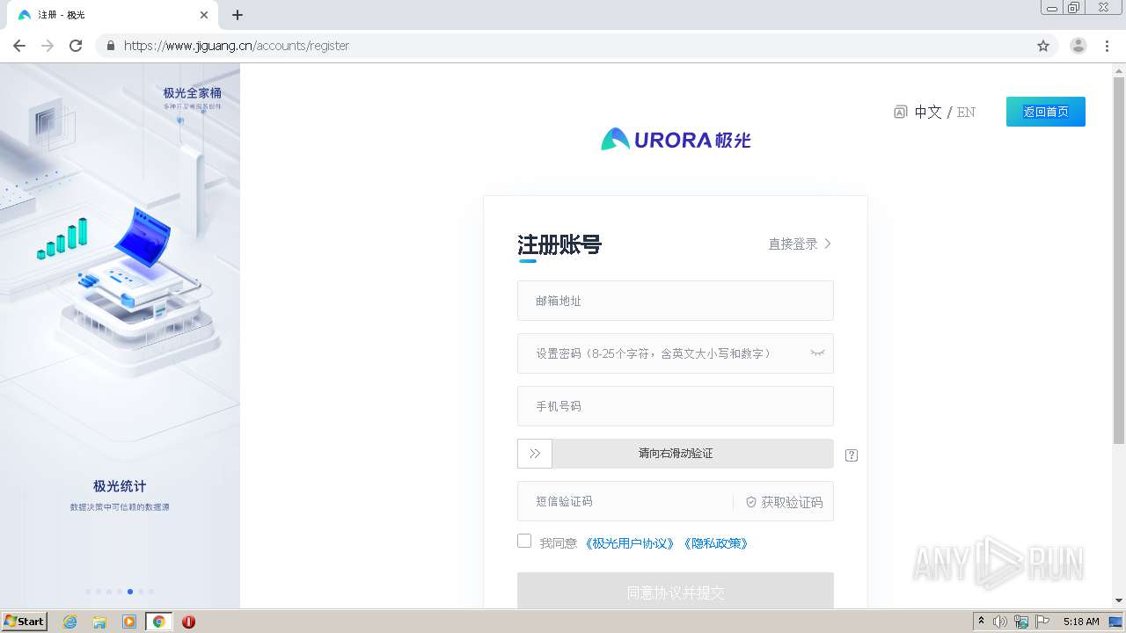Focus the 邮箱地址 email field
The image size is (1126, 633).
coord(676,301)
